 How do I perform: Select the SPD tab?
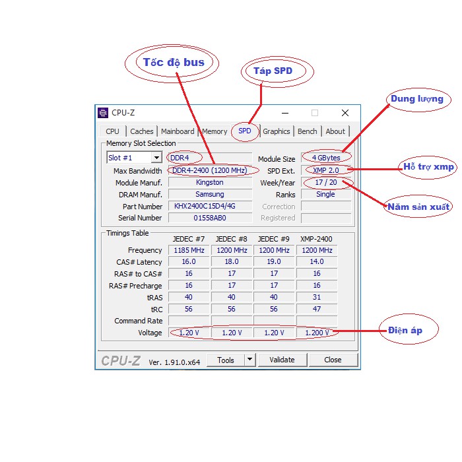pyautogui.click(x=245, y=131)
